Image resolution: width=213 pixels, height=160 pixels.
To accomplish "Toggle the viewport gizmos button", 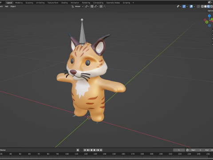I will (x=184, y=6).
